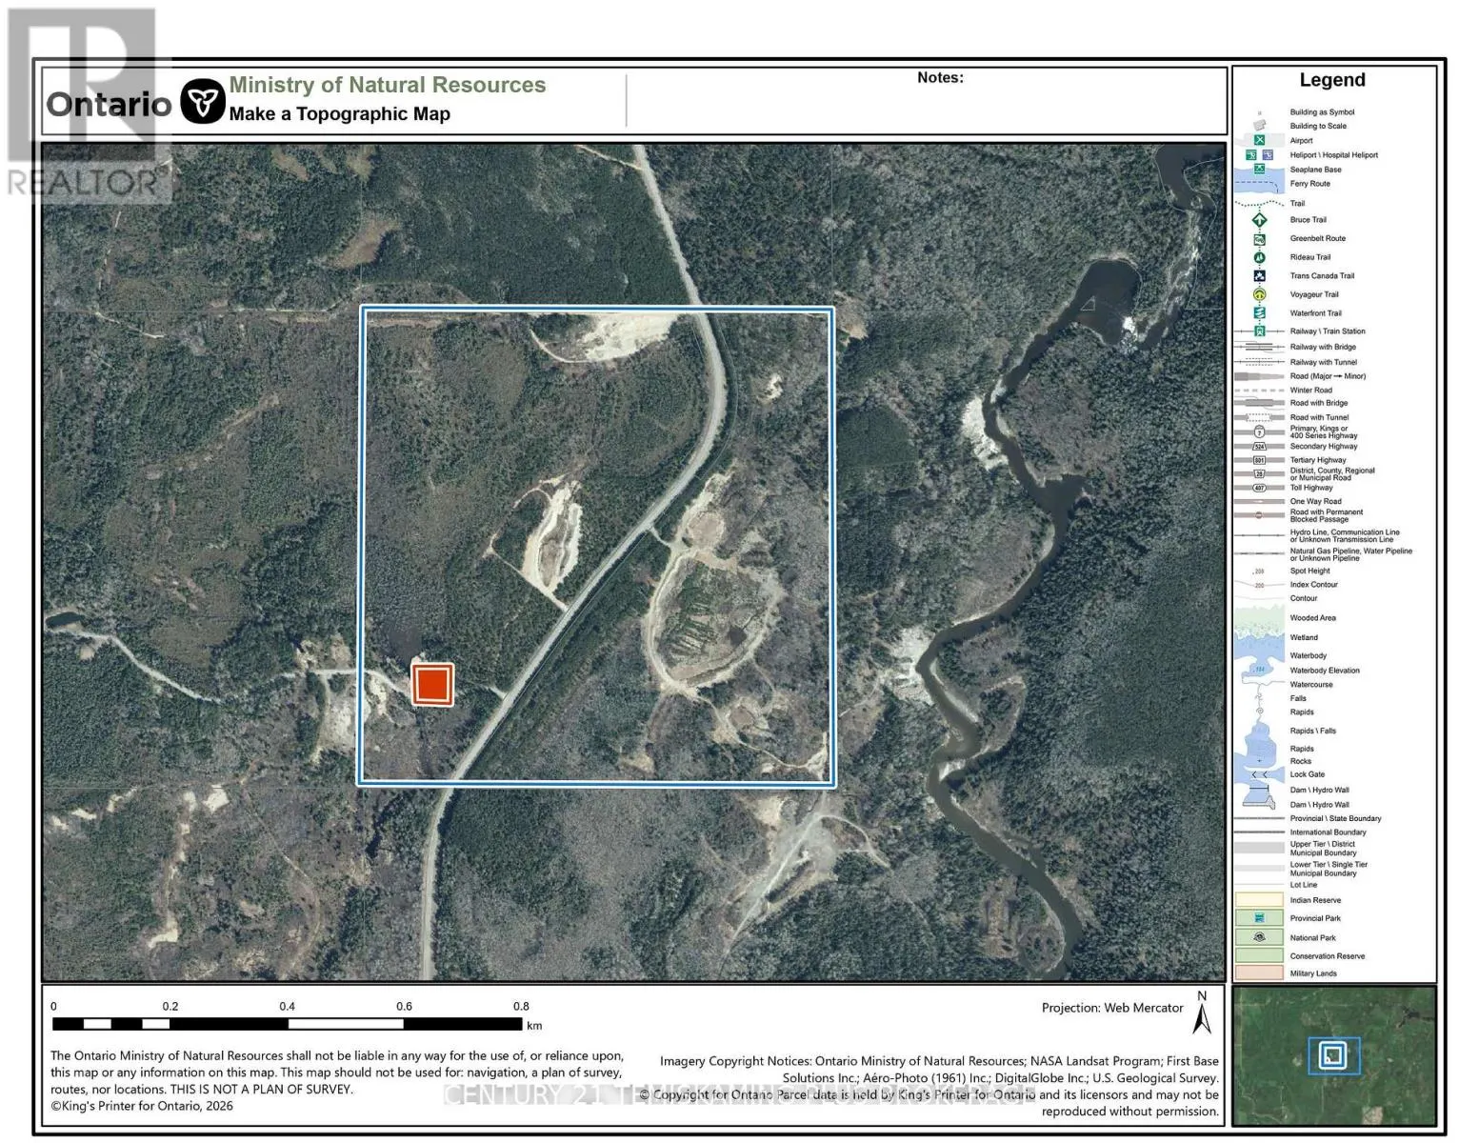Click the Toll Highway 407 shield in the legend

coord(1259,488)
